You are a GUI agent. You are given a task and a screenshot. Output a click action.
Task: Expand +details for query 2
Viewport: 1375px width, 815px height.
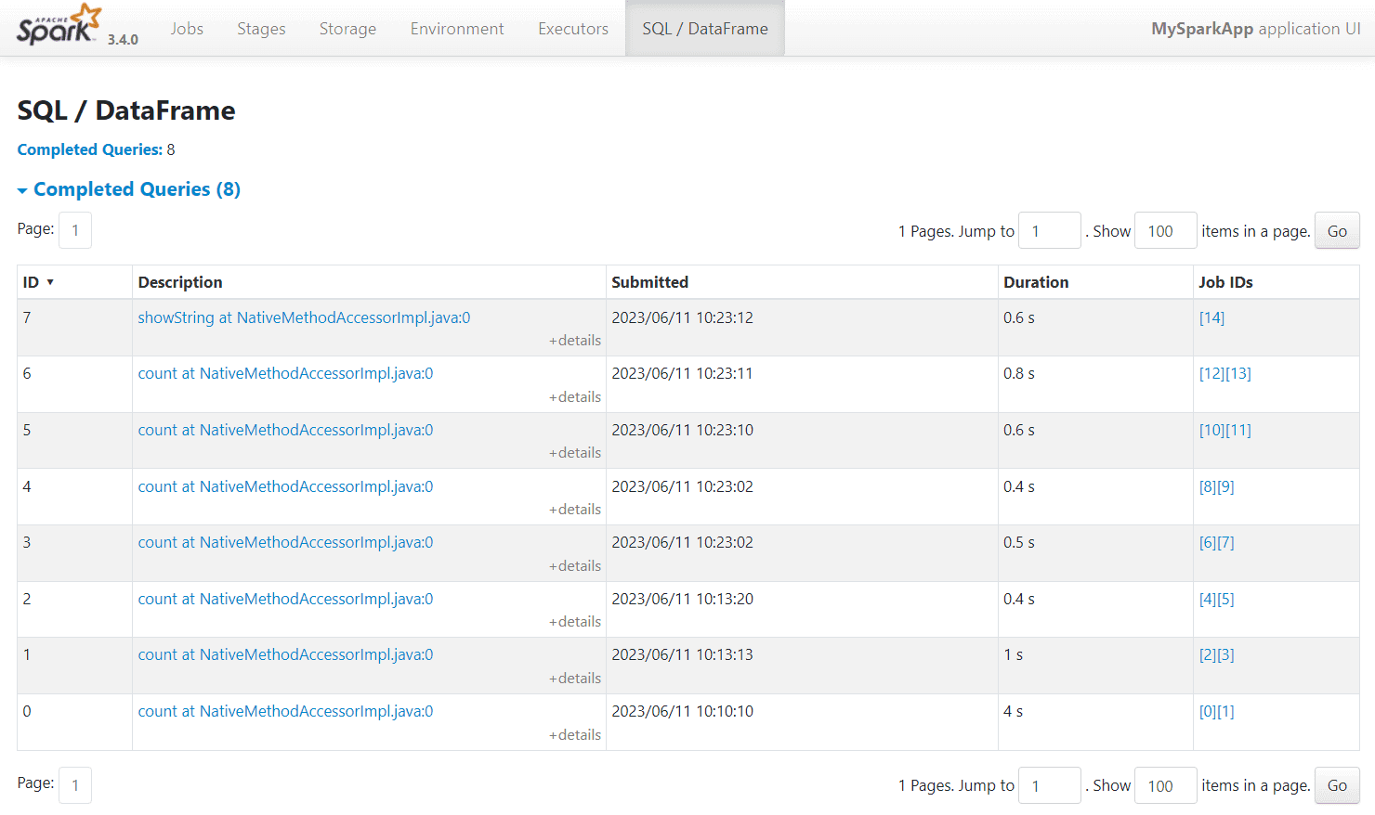[x=575, y=622]
